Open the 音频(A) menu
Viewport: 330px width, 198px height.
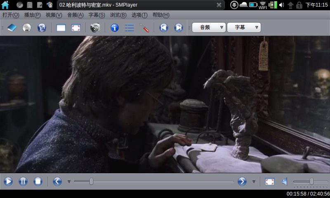pos(75,15)
